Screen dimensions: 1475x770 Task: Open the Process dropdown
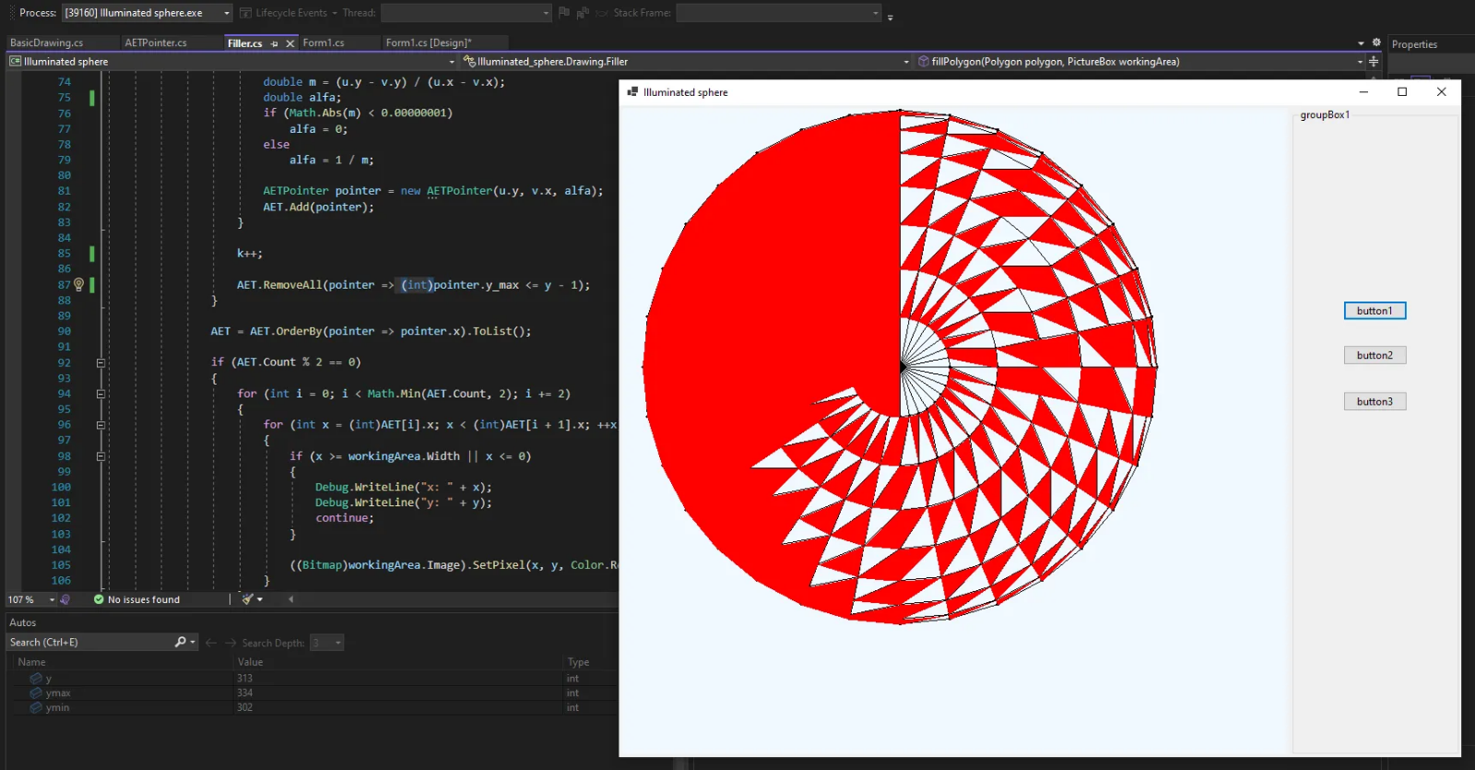point(227,13)
